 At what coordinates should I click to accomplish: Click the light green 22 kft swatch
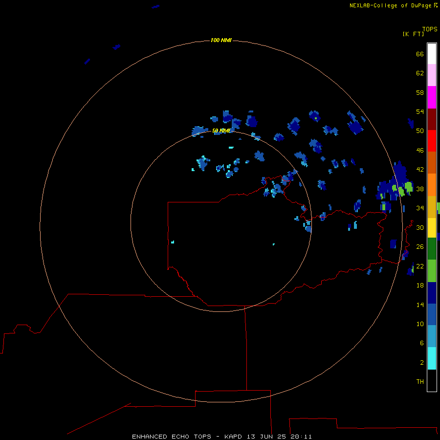coord(432,271)
